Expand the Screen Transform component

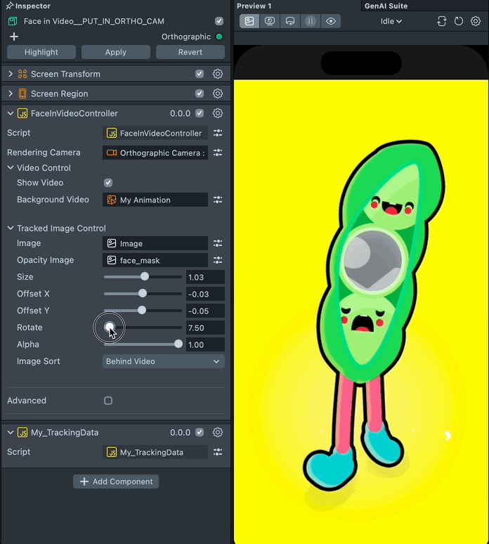pos(11,74)
